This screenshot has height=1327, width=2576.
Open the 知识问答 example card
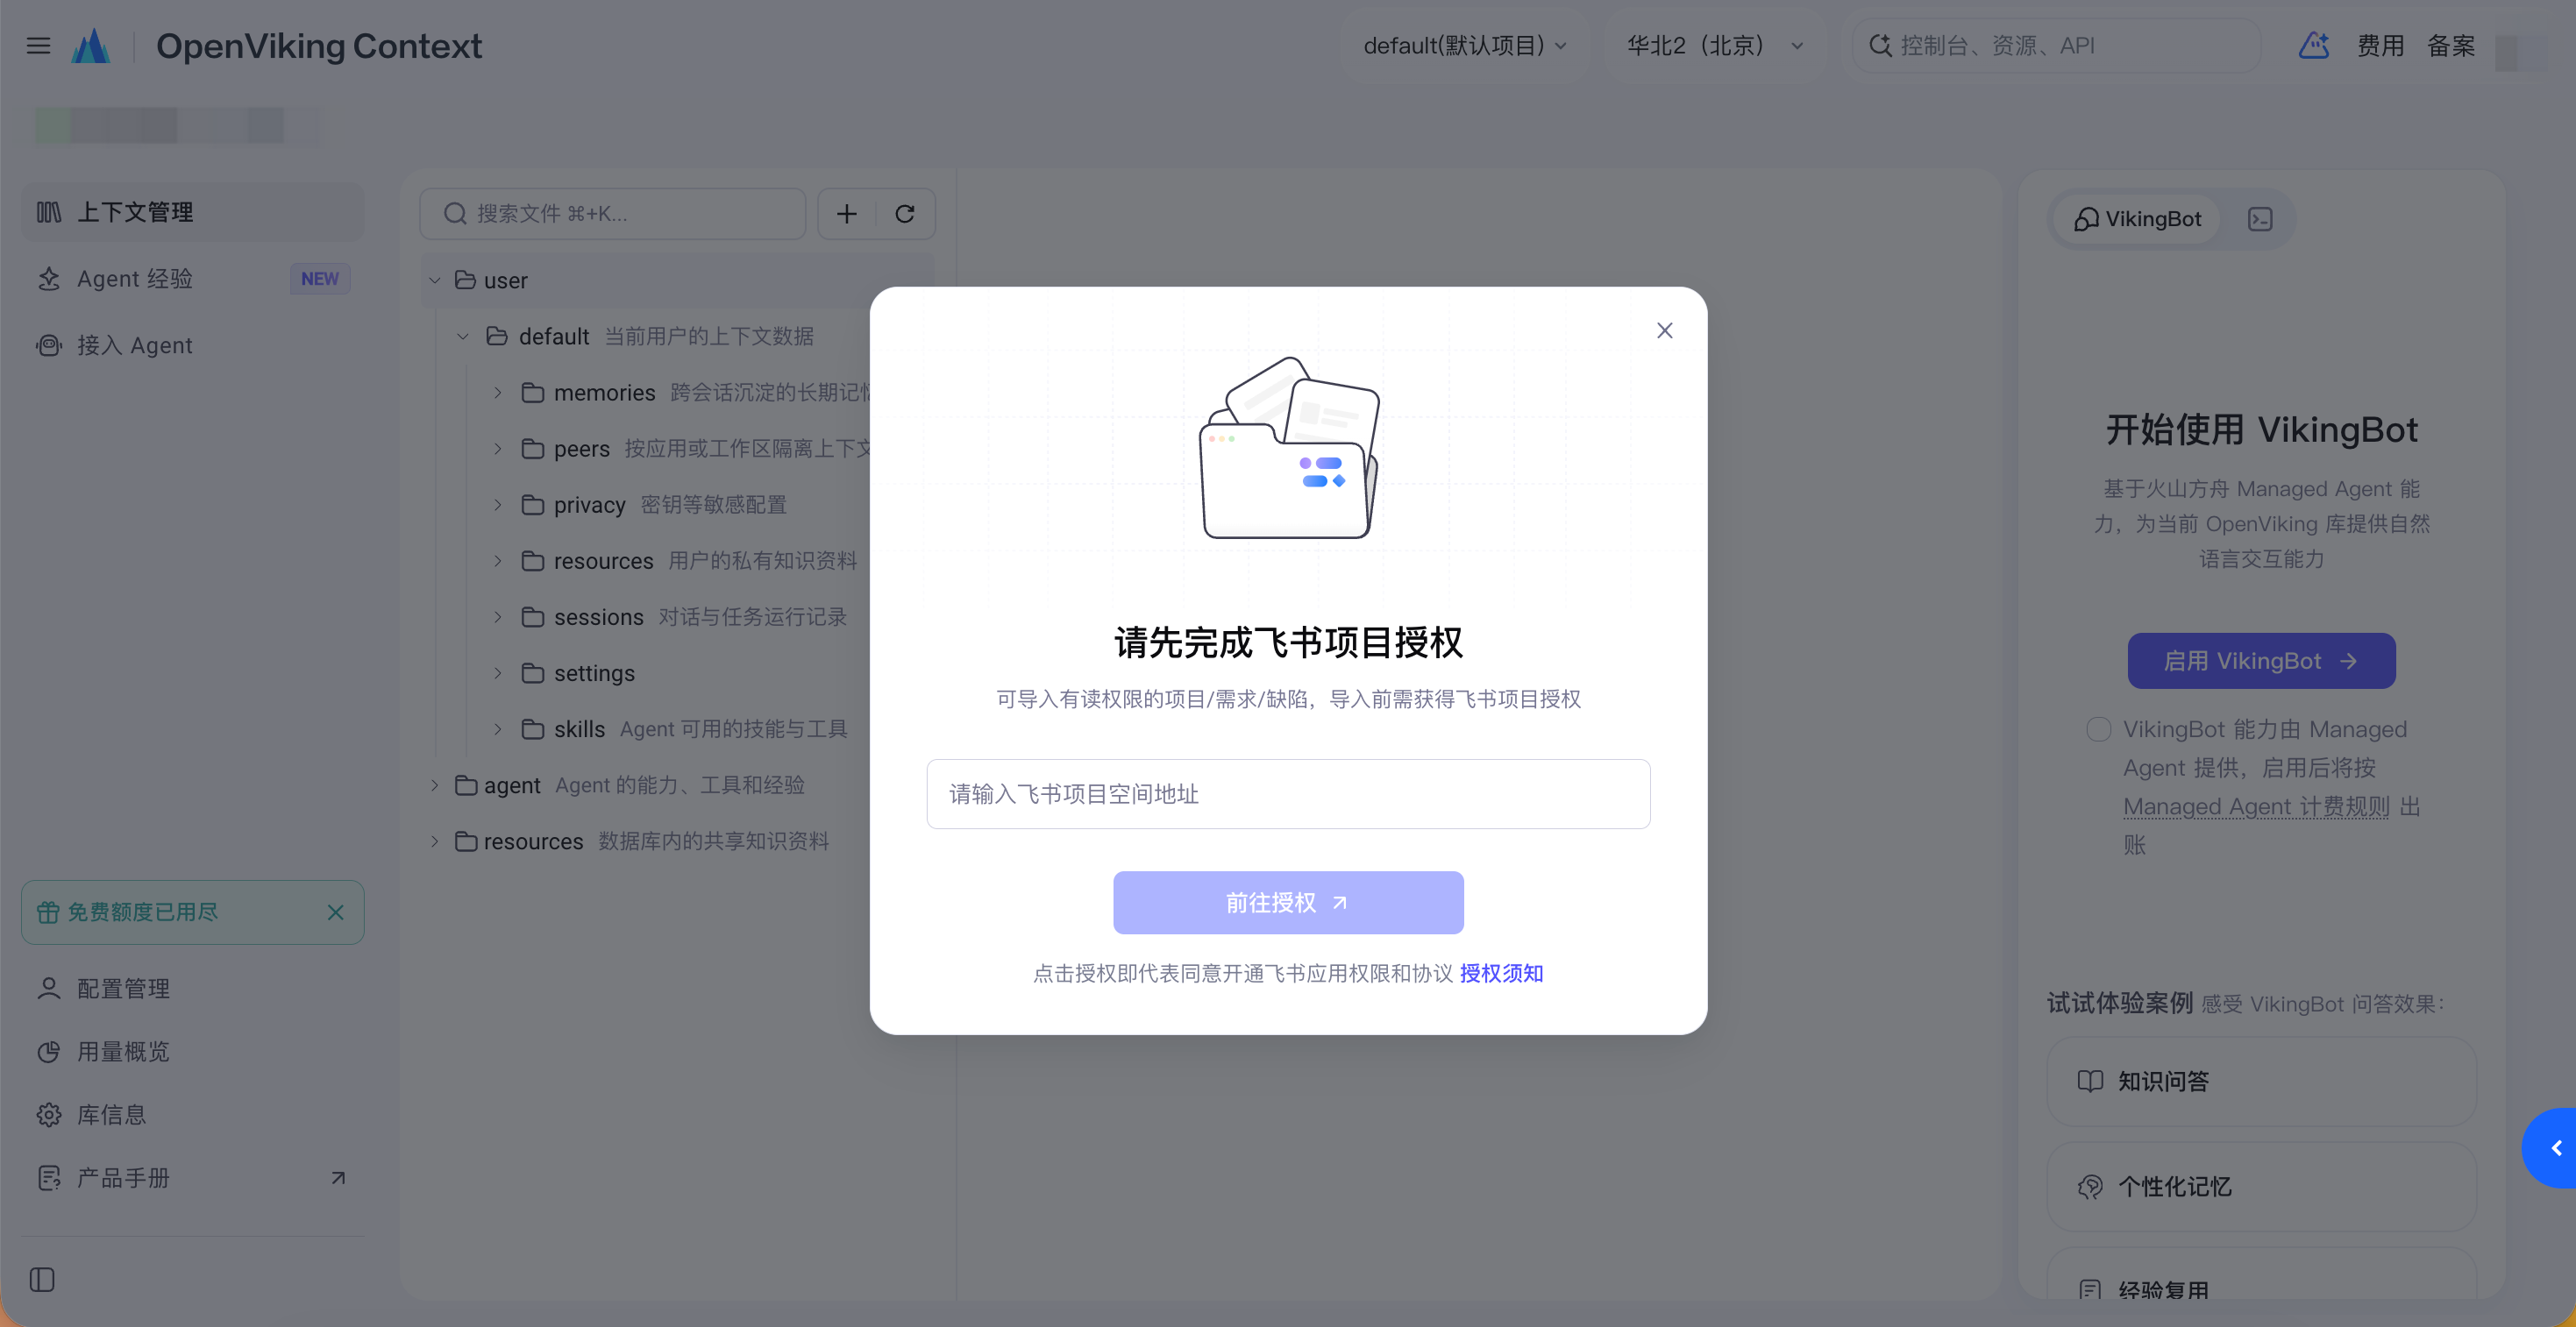(x=2261, y=1081)
